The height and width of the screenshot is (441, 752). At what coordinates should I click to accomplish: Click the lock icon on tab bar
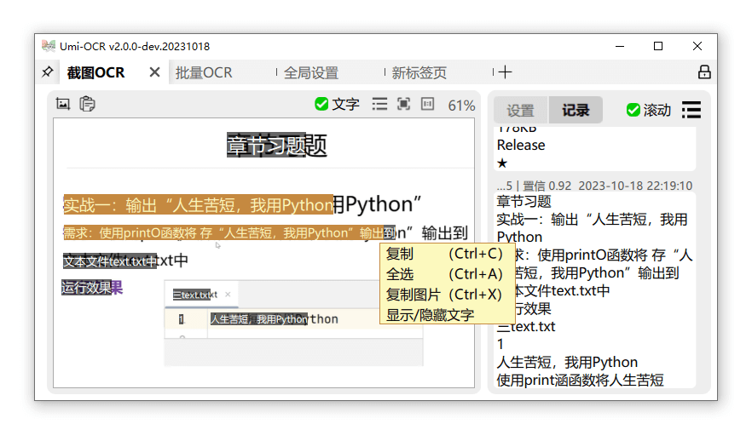(x=704, y=72)
